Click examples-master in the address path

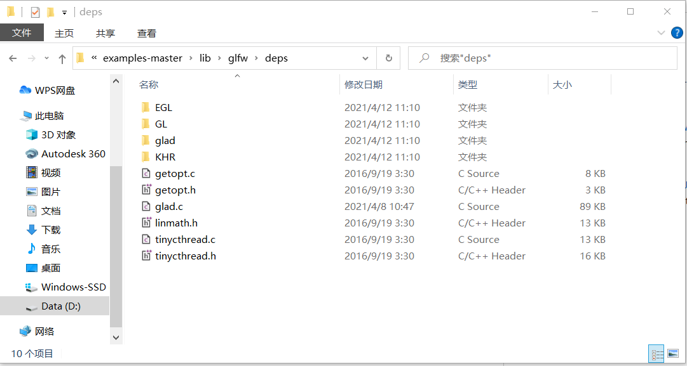(142, 58)
